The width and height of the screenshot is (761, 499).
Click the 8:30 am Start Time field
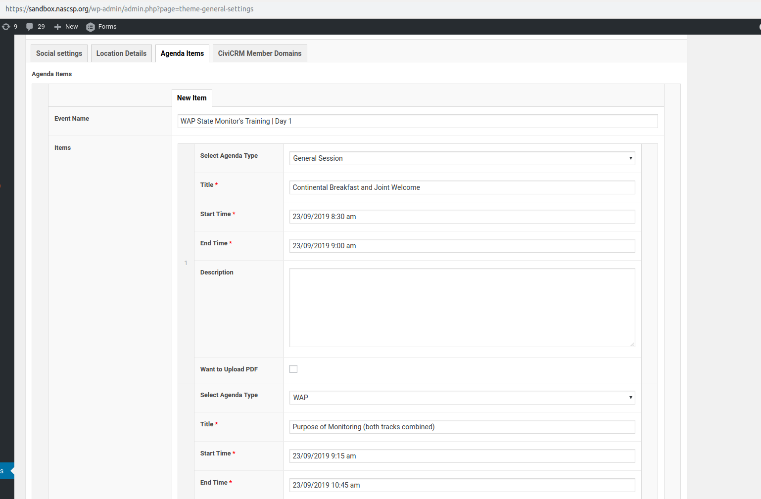[462, 217]
